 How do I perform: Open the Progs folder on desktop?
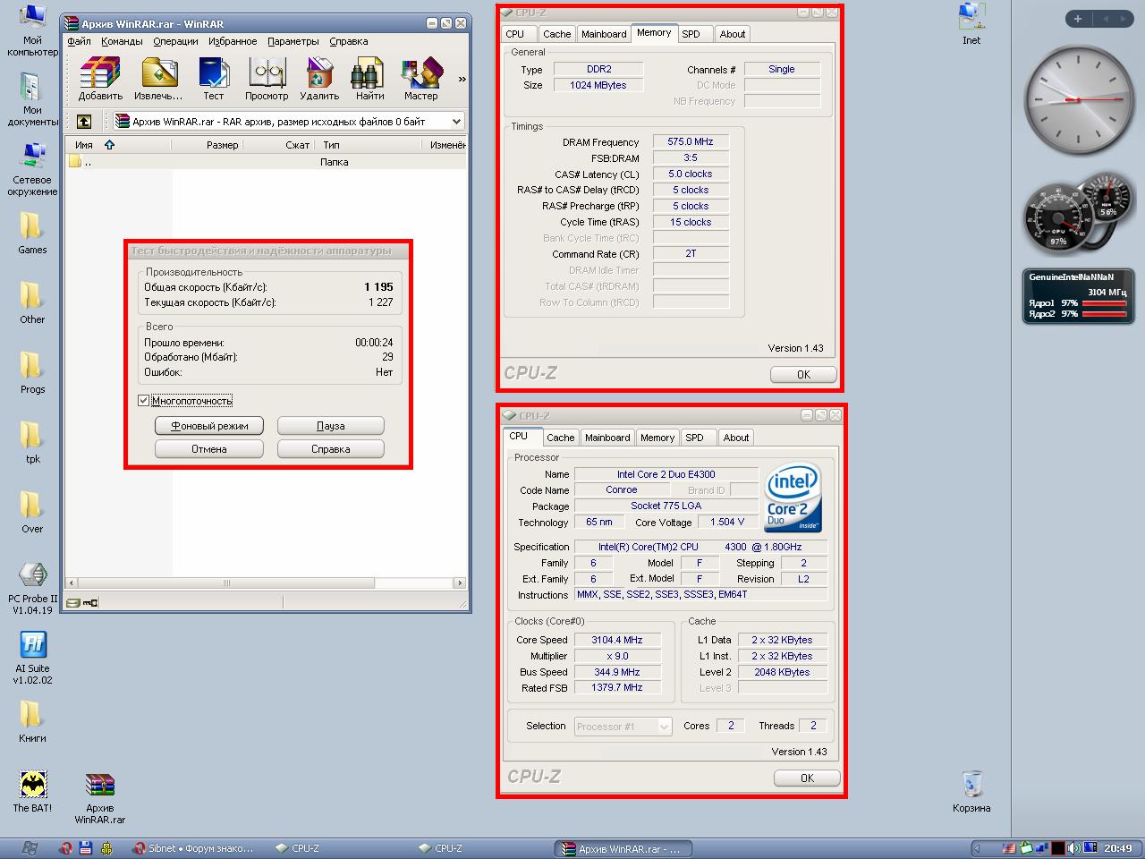(x=32, y=372)
